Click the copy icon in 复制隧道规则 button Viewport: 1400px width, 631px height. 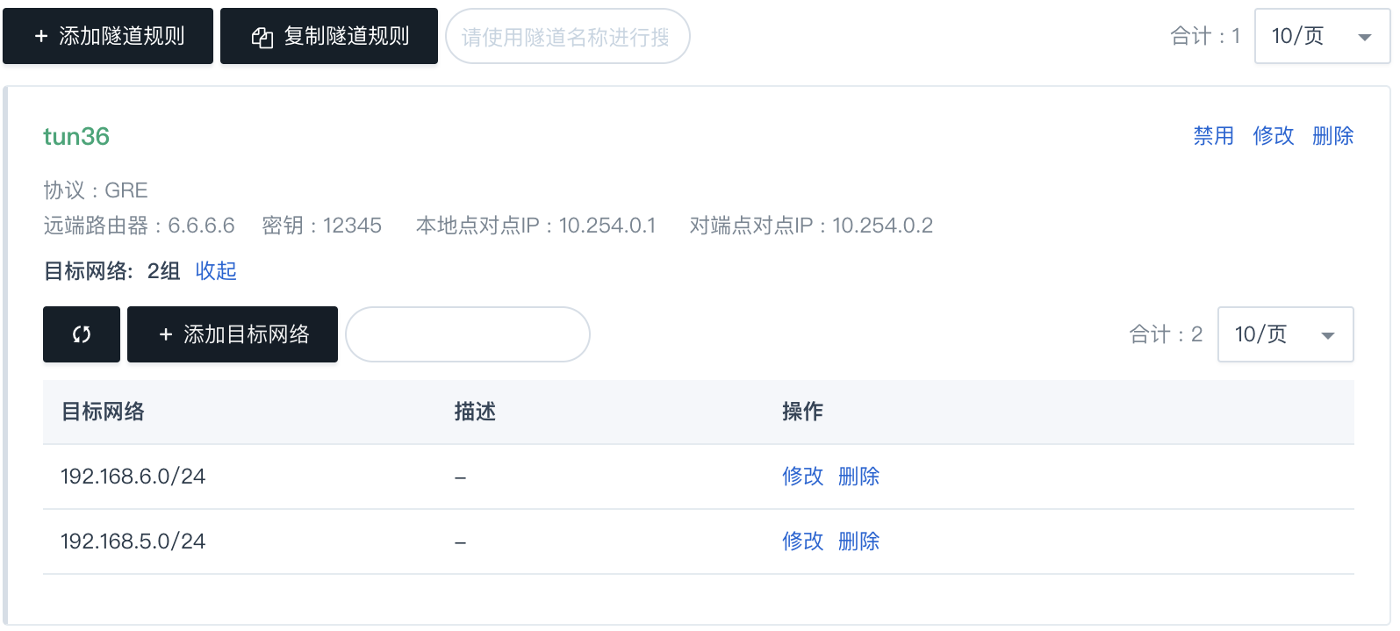point(262,37)
